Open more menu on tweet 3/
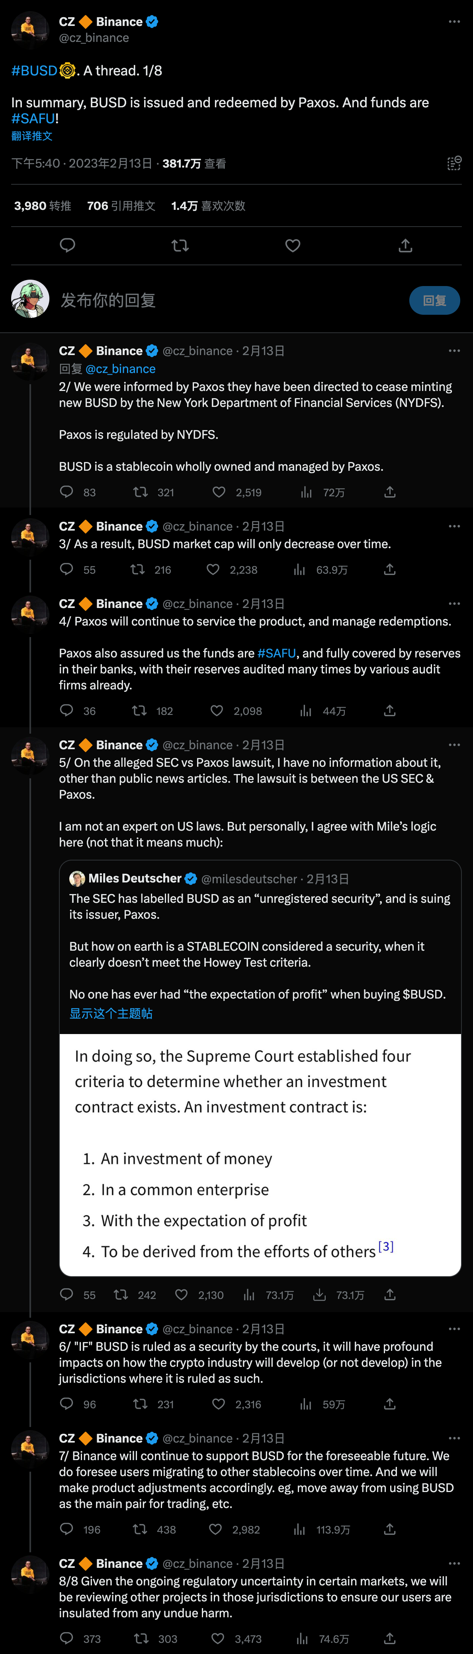Viewport: 473px width, 1654px height. (x=454, y=527)
